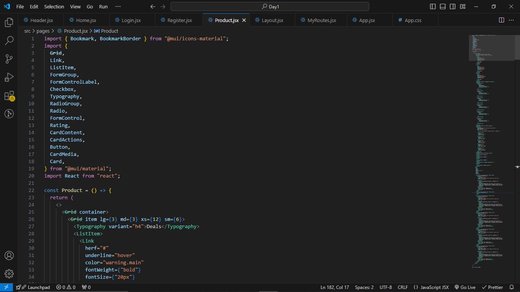520x292 pixels.
Task: Restore down the window
Action: (x=494, y=6)
